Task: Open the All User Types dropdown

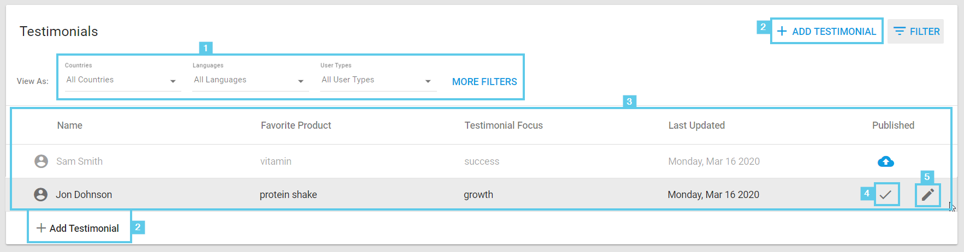Action: (x=378, y=80)
